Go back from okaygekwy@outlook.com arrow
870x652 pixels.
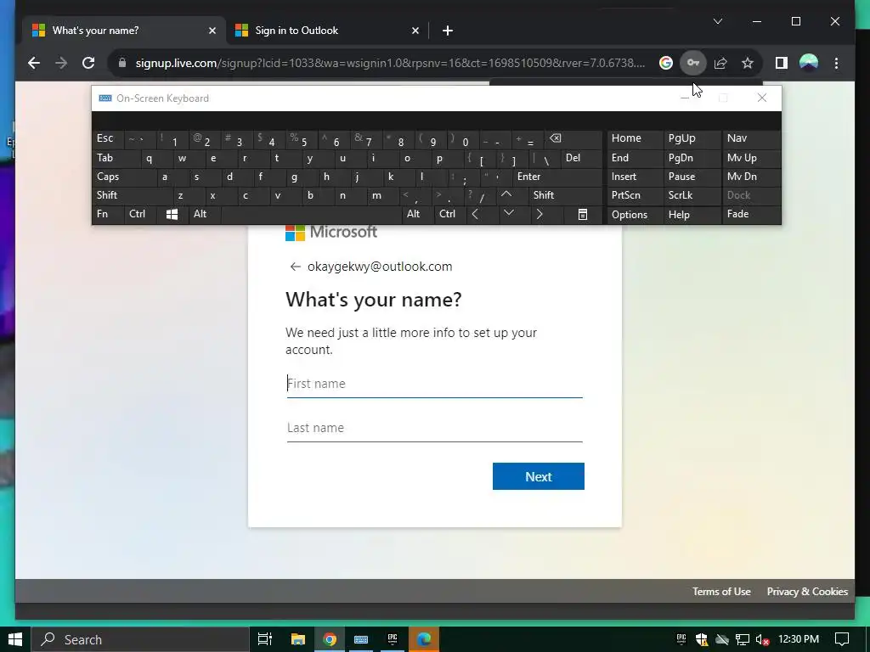pyautogui.click(x=295, y=267)
